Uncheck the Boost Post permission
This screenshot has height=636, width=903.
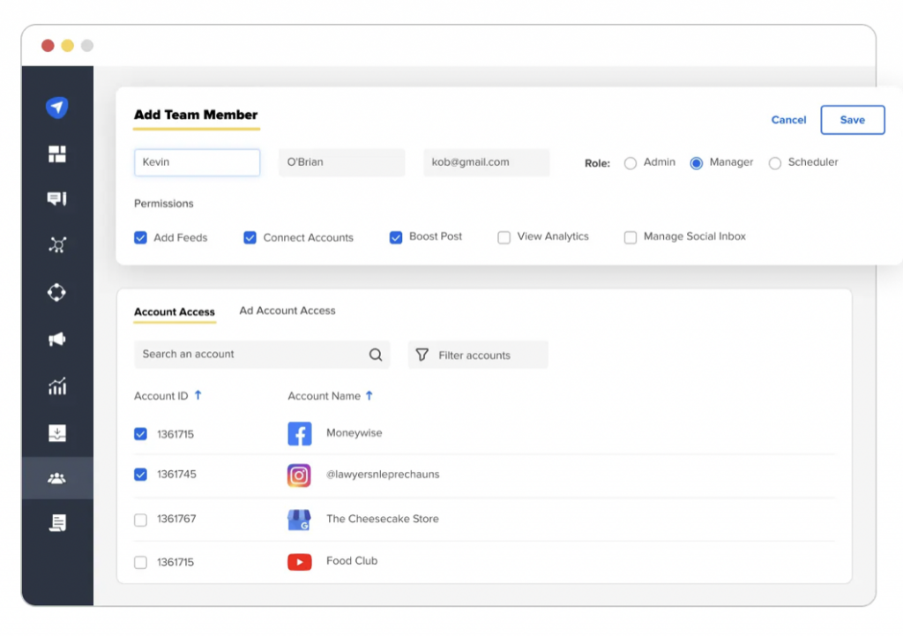tap(396, 237)
